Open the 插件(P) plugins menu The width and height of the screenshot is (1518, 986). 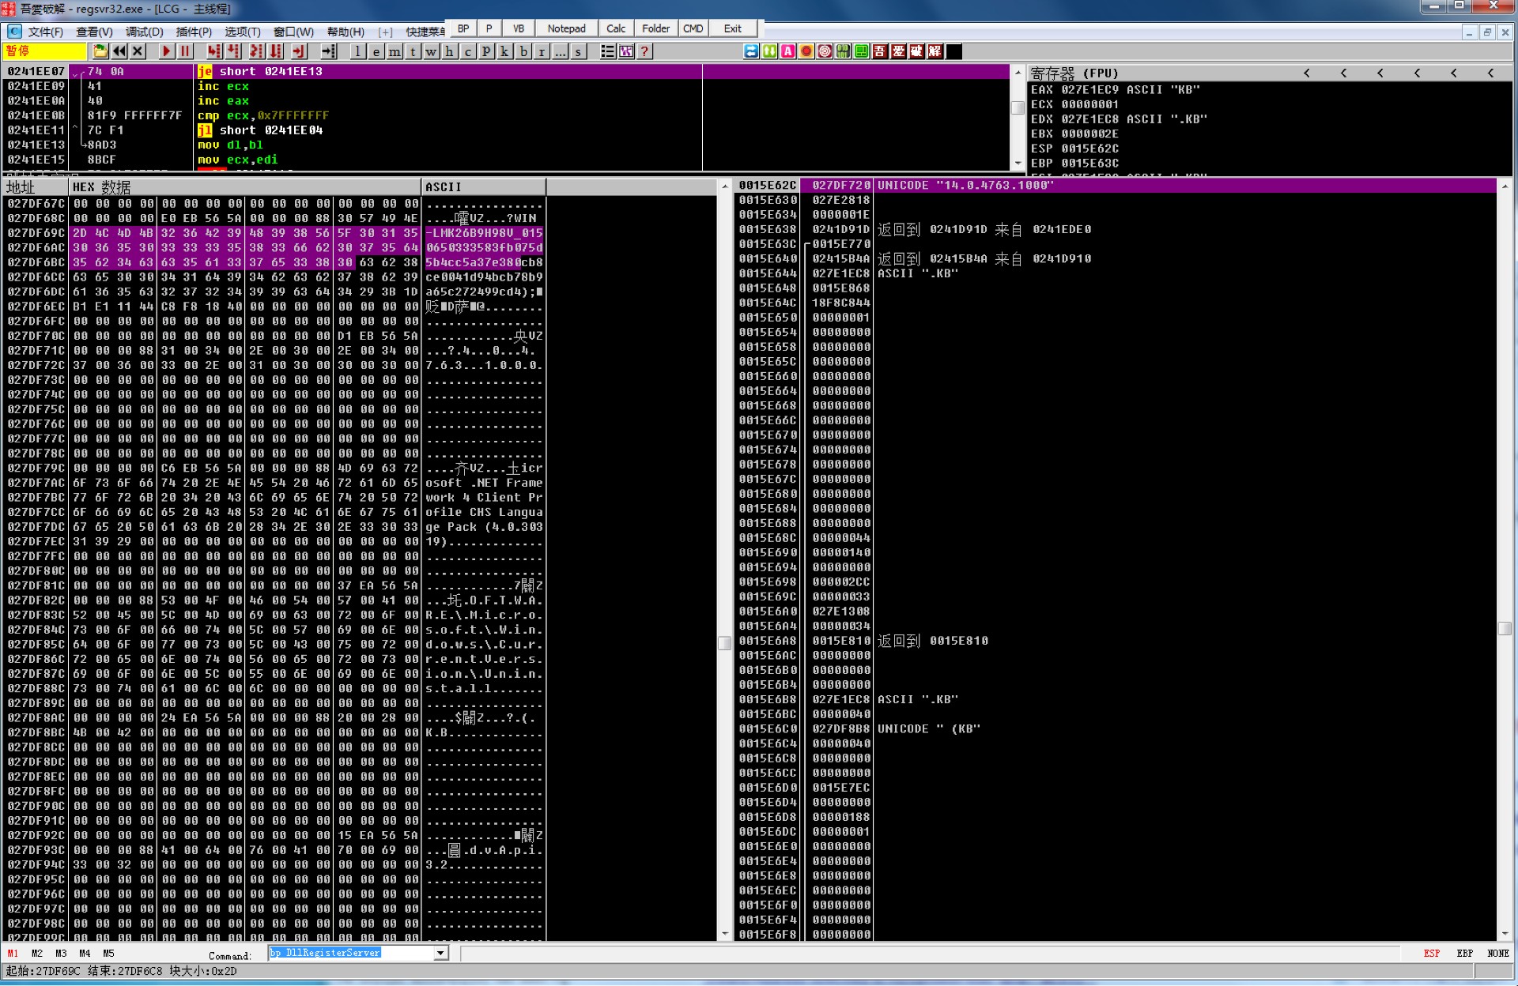(x=193, y=32)
